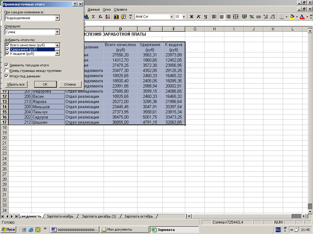This screenshot has height=234, width=313.
Task: Toggle 'К выдаче (руб)' checkbox
Action: (8, 54)
